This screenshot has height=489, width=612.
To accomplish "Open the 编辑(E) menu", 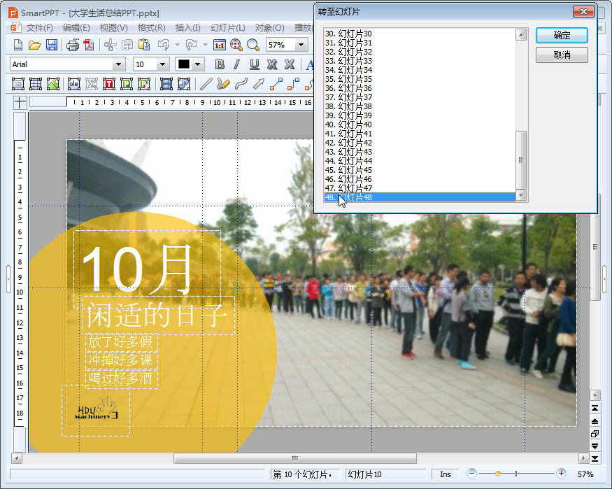I will coord(76,28).
